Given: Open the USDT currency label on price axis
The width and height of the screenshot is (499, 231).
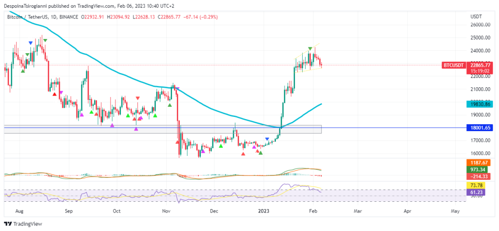Looking at the screenshot, I should (476, 17).
